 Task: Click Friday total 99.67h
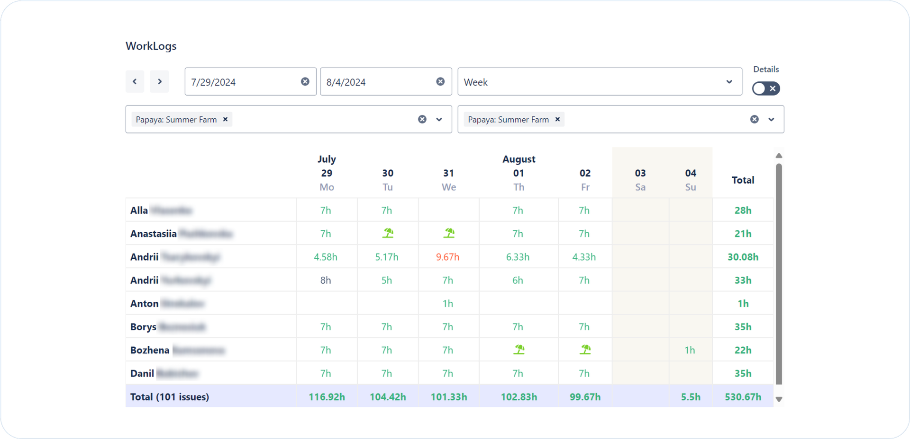pos(585,397)
